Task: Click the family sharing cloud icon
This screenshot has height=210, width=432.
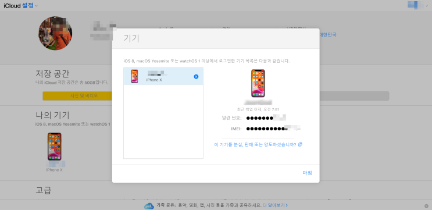Action: 149,205
